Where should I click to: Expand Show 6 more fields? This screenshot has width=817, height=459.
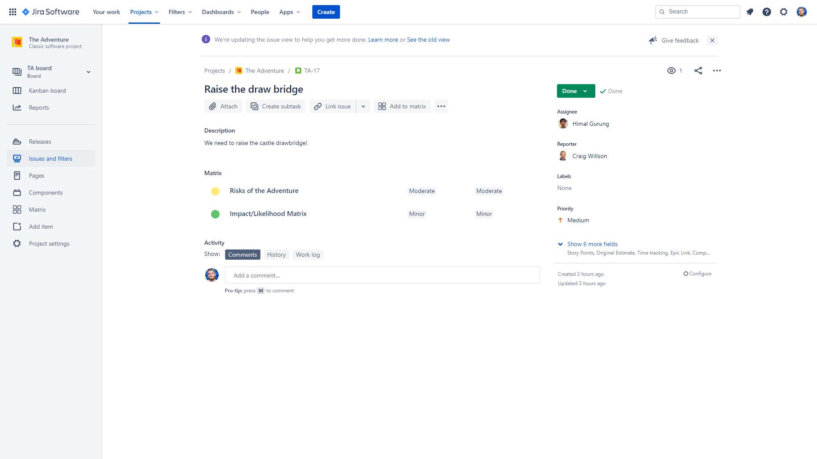[592, 244]
